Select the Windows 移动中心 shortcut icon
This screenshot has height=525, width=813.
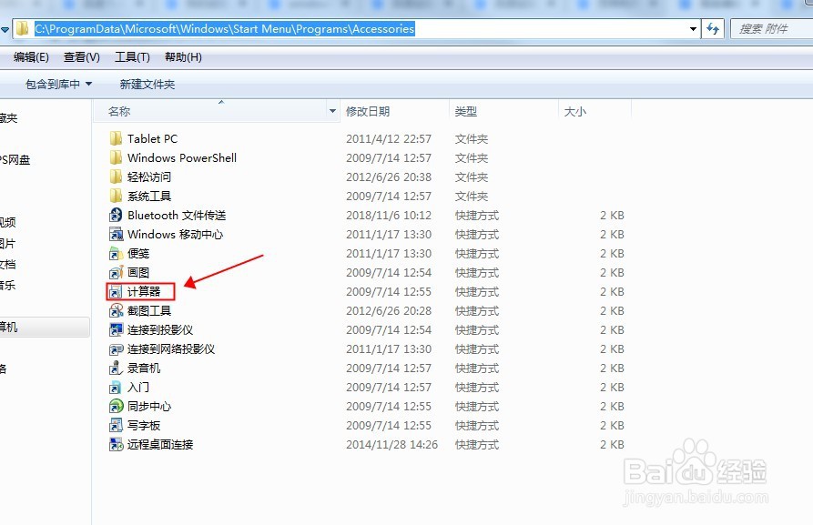[x=116, y=234]
